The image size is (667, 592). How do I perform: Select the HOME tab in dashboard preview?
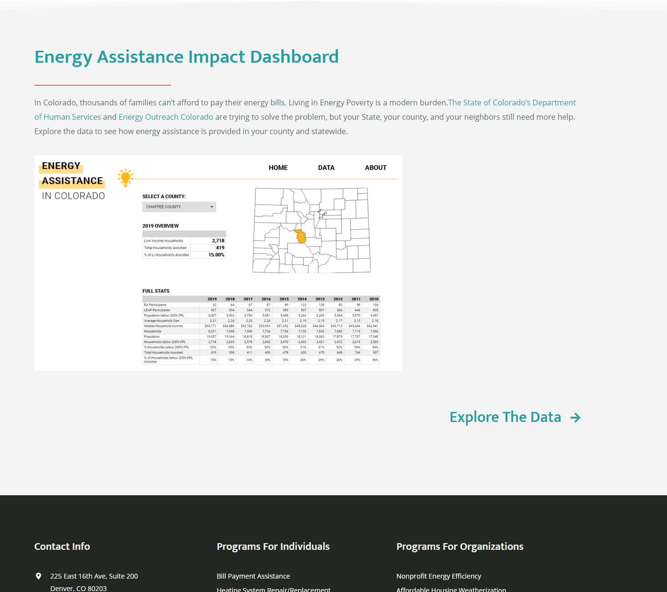(278, 168)
